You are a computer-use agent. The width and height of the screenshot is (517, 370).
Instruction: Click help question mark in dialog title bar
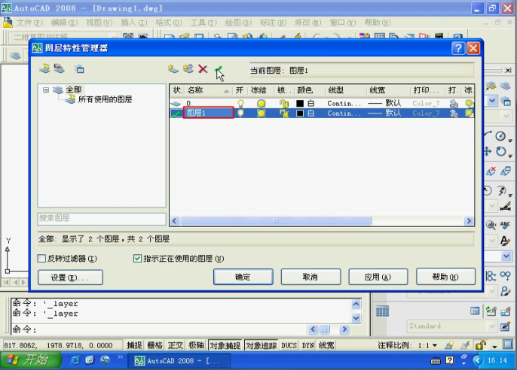tap(458, 48)
